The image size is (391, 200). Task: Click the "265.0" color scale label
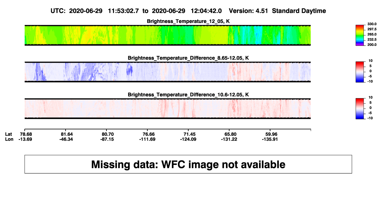click(x=372, y=34)
